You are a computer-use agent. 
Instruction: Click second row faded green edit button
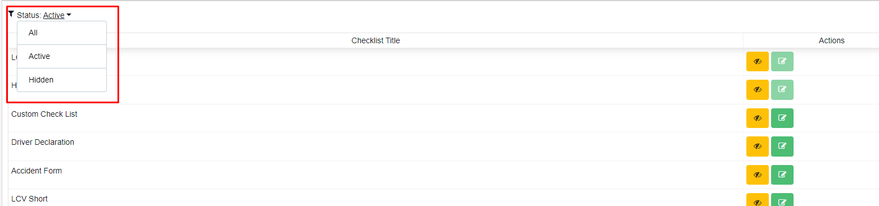pos(782,89)
